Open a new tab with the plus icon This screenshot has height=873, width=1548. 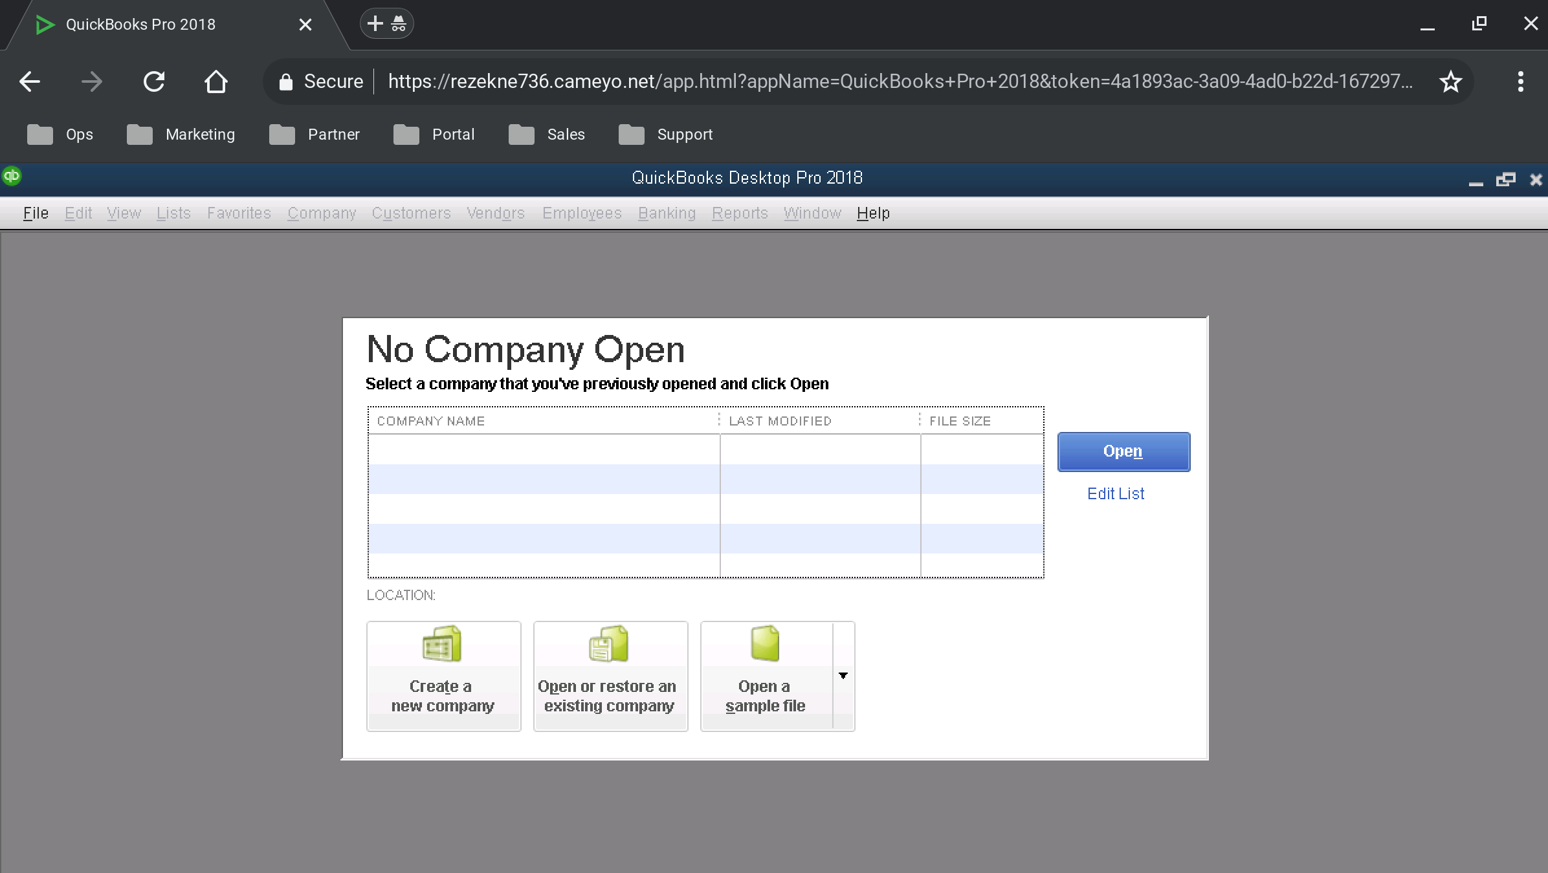coord(375,24)
